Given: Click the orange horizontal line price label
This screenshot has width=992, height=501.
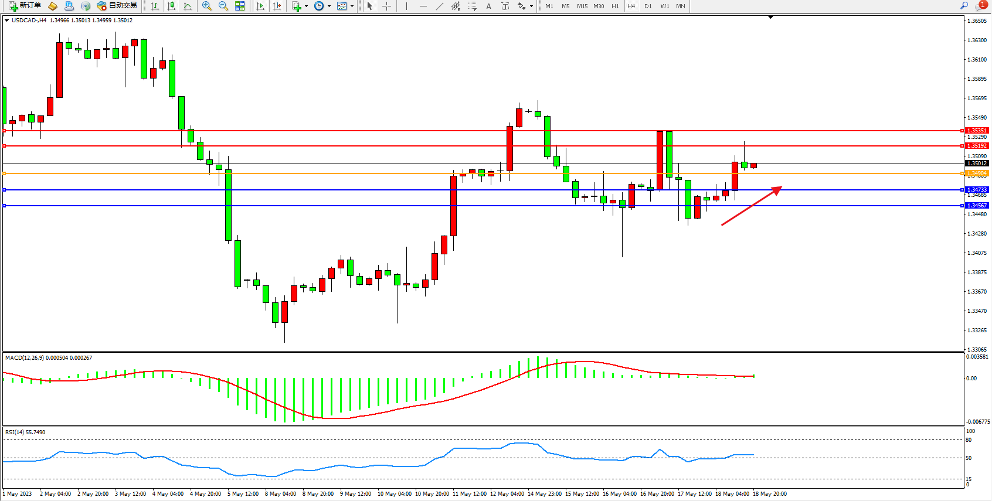Looking at the screenshot, I should tap(977, 173).
